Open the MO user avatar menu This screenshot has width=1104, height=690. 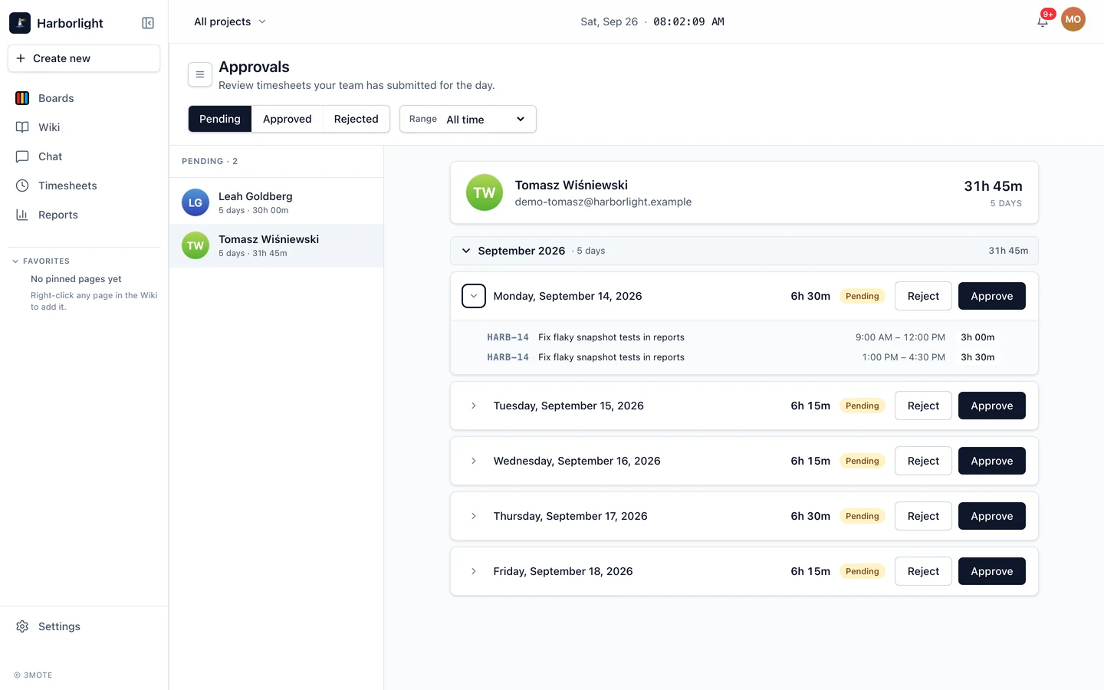1073,20
